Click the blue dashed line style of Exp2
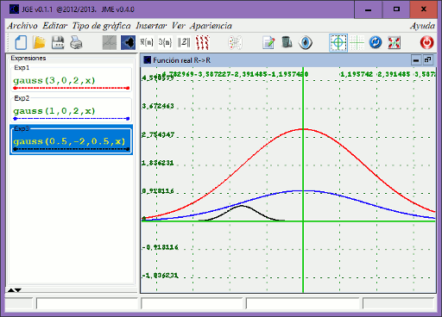 click(x=71, y=118)
